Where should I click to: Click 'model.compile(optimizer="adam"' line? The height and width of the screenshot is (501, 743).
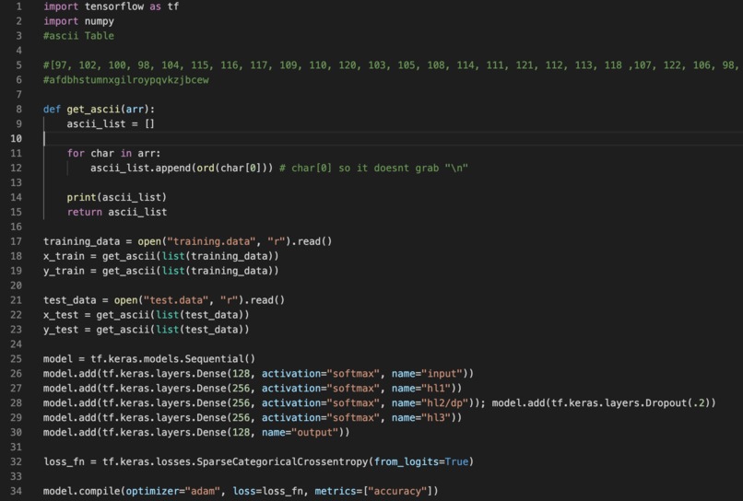(241, 491)
